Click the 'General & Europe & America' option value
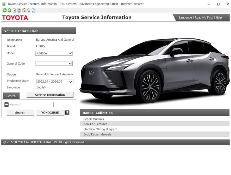Image resolution: width=231 pixels, height=175 pixels. point(54,74)
